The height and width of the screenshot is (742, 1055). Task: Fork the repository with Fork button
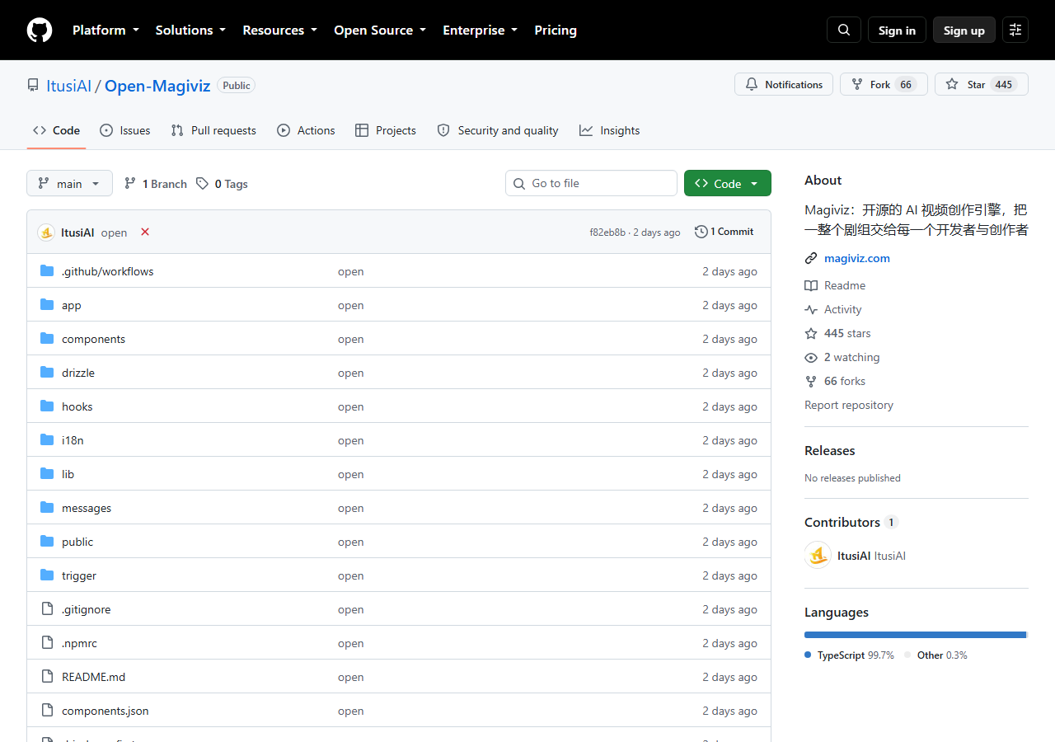[x=884, y=84]
